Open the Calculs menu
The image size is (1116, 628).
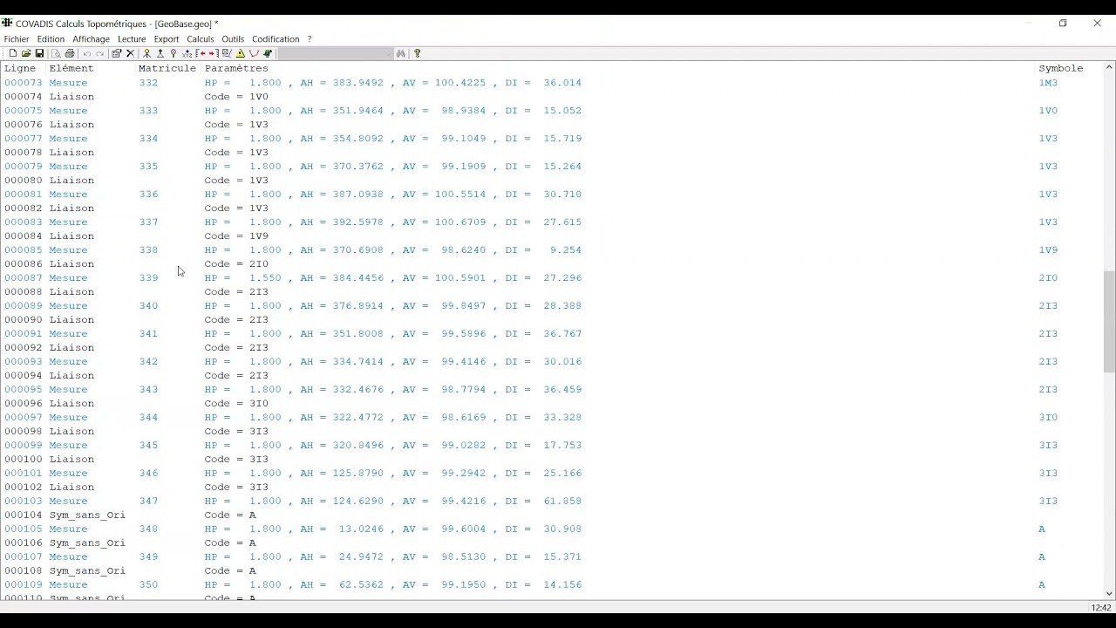click(201, 39)
